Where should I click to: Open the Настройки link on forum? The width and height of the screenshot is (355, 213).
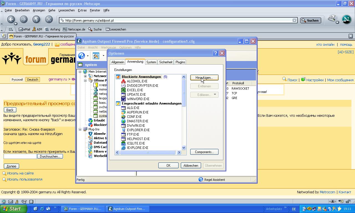click(x=315, y=80)
